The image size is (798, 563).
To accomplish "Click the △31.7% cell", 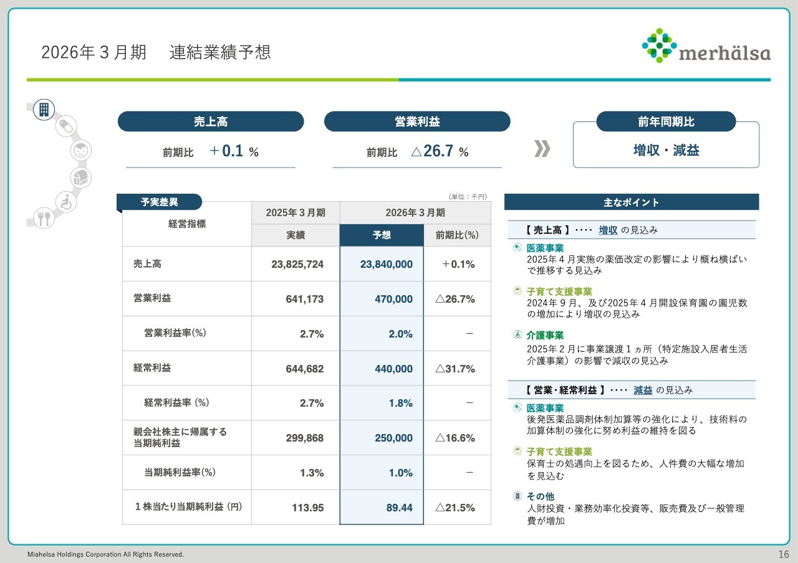I will pyautogui.click(x=455, y=369).
